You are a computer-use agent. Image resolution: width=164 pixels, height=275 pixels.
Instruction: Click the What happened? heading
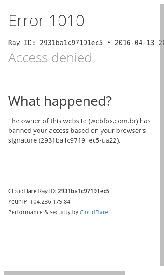[x=60, y=101]
